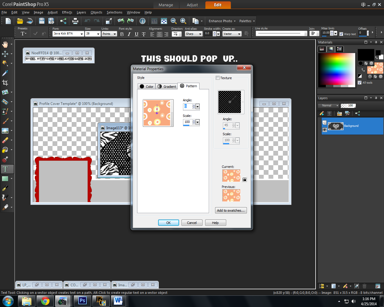Open the Swatches view in Materials panel

pyautogui.click(x=339, y=49)
